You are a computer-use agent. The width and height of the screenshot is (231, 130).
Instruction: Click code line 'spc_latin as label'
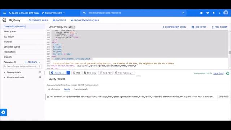(62, 54)
